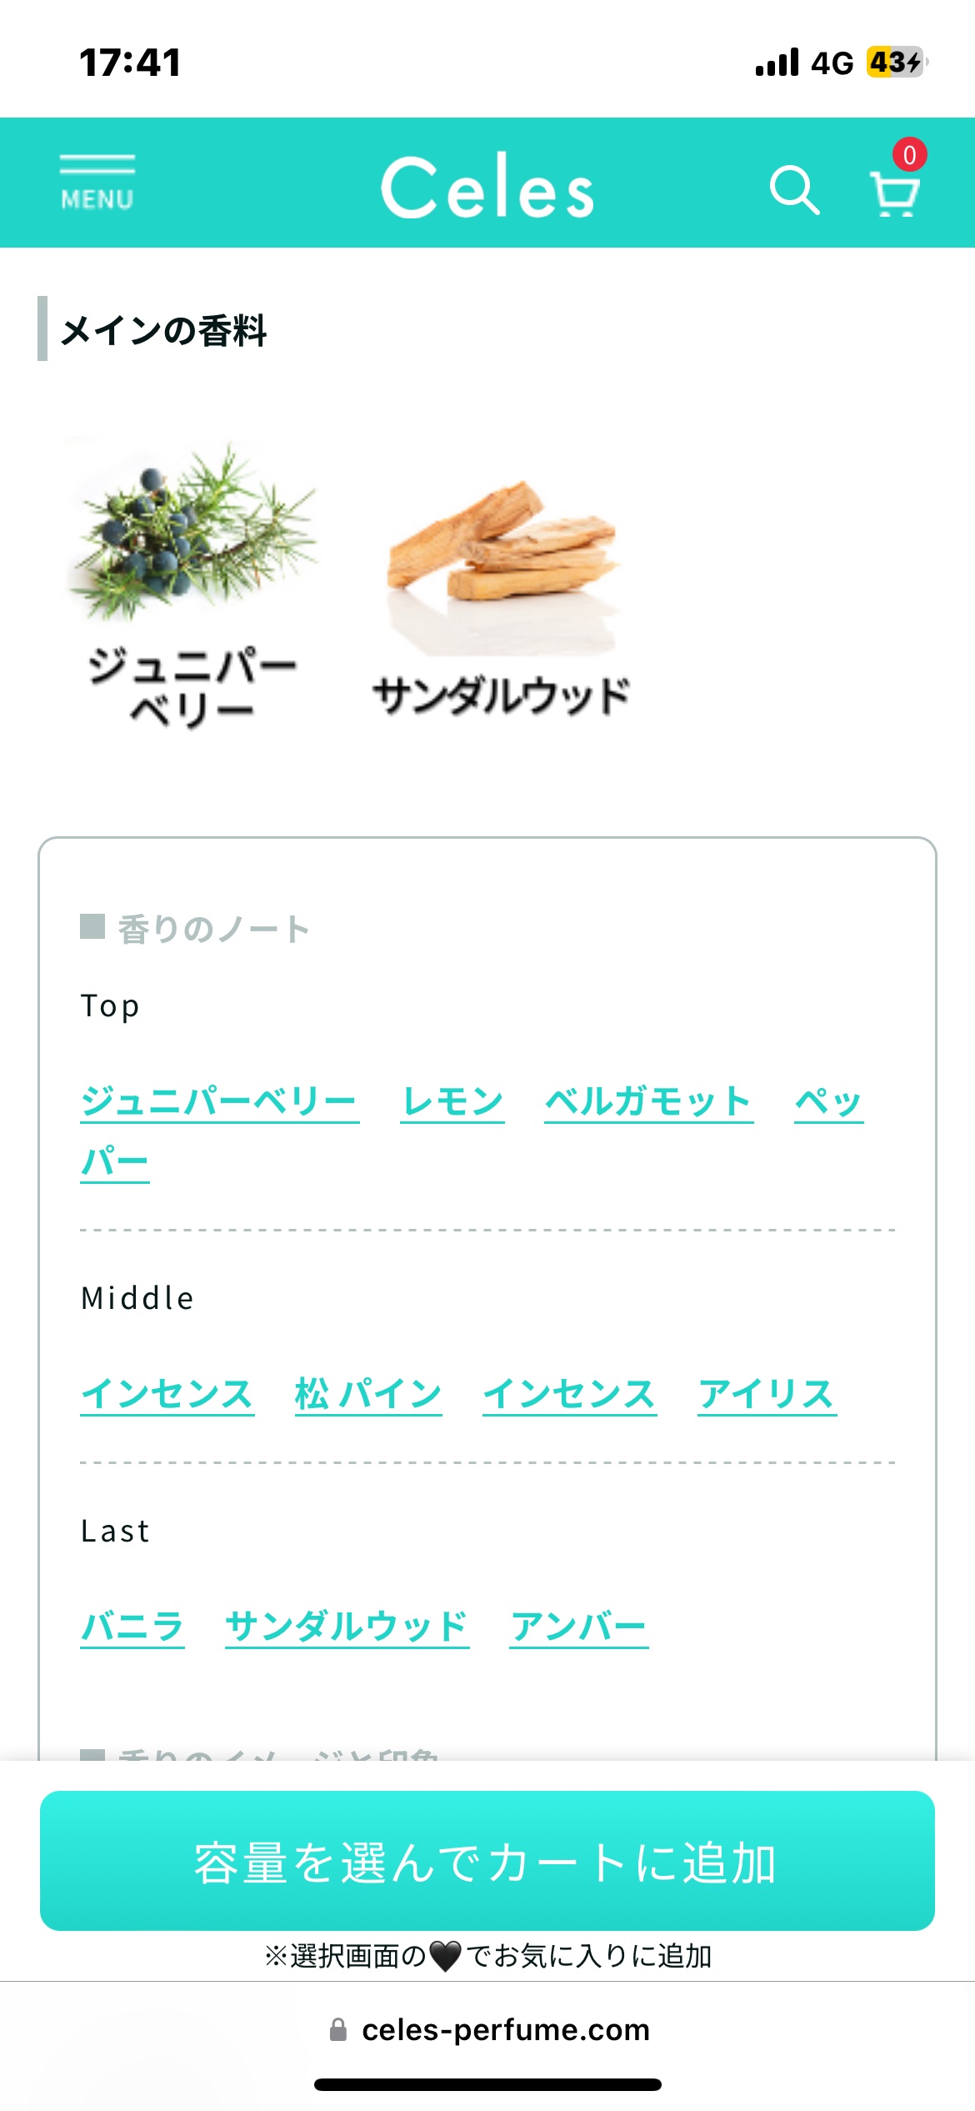
Task: Select the ベルガモット note link
Action: (x=648, y=1101)
